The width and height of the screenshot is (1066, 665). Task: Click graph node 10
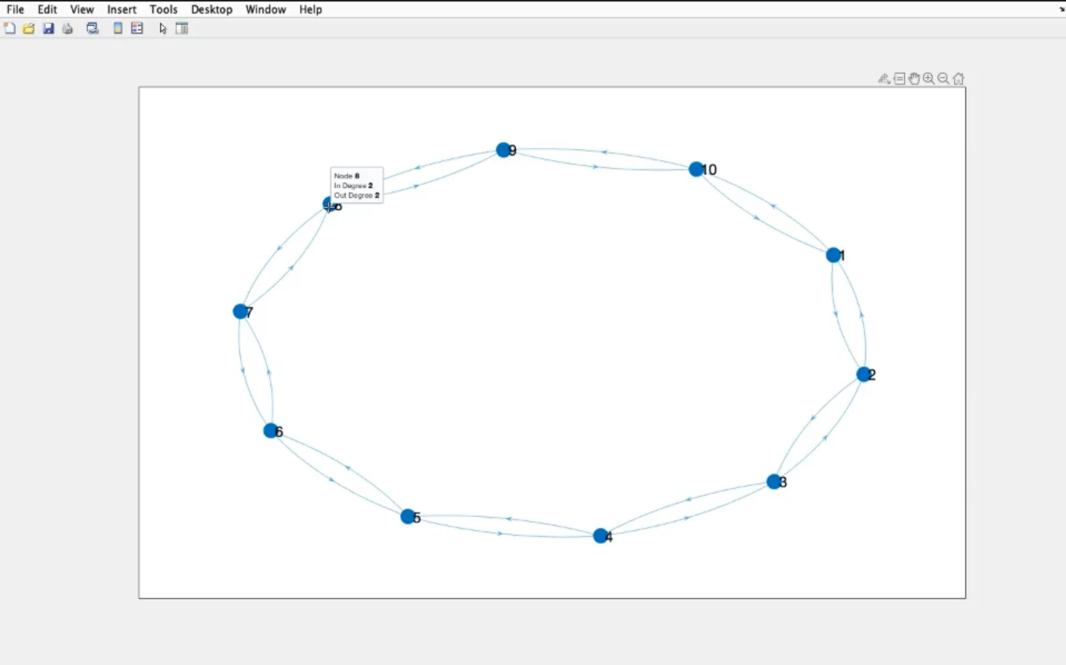tap(695, 170)
